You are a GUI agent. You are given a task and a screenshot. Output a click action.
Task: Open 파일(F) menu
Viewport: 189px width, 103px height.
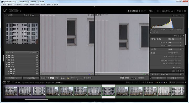[x=4, y=4]
